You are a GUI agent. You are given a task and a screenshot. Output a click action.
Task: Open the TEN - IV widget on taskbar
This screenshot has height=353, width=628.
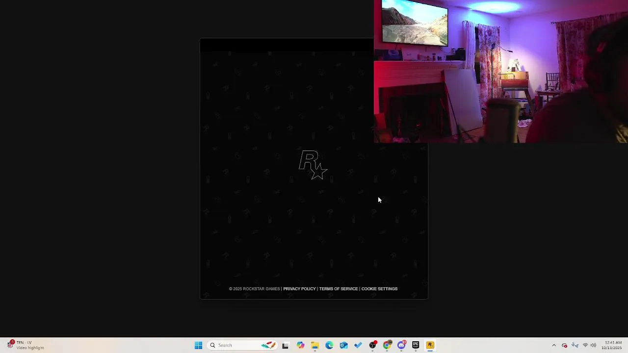tap(26, 345)
